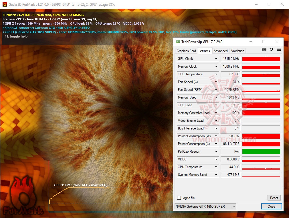Click the F1: toggle help text in FurMark
Viewport: 289px width, 218px height.
[15, 36]
